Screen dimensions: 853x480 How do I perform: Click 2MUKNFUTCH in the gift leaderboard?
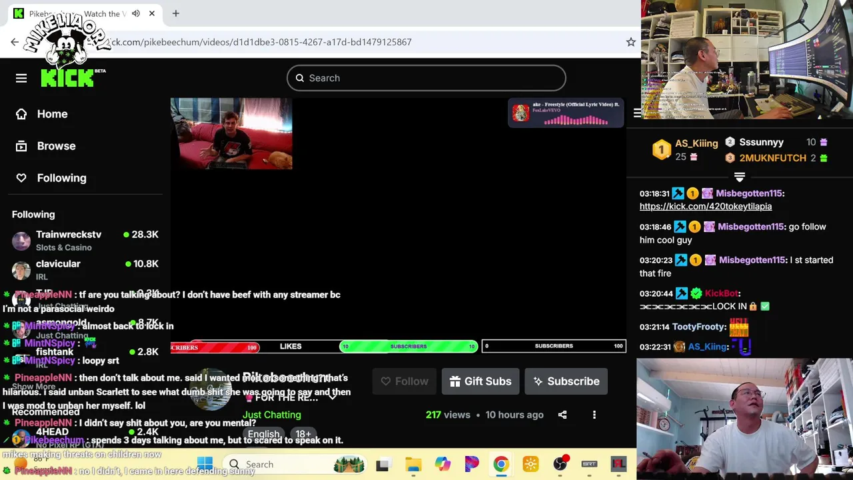pyautogui.click(x=772, y=158)
